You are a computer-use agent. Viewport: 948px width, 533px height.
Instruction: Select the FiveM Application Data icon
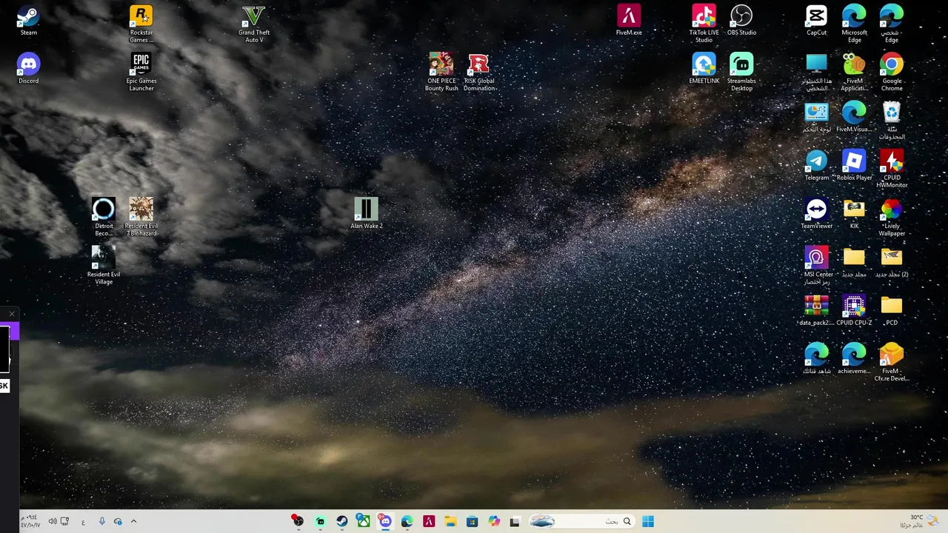(x=854, y=73)
